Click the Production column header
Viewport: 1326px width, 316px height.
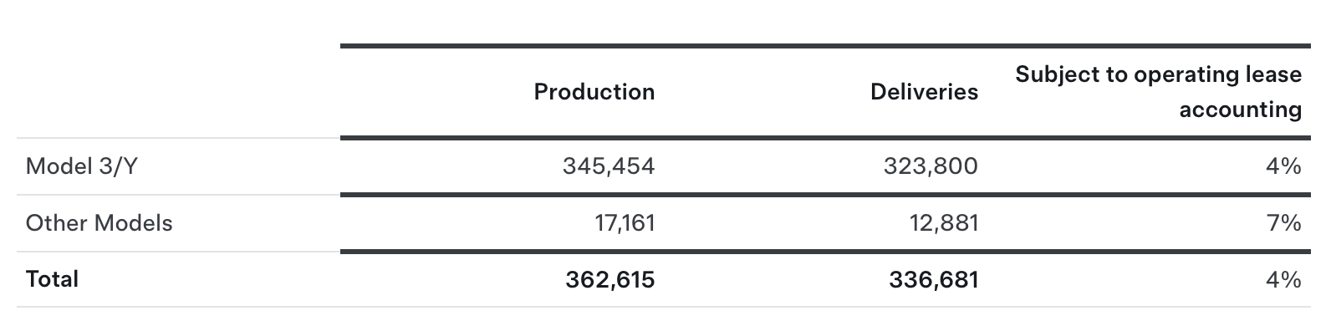tap(594, 91)
